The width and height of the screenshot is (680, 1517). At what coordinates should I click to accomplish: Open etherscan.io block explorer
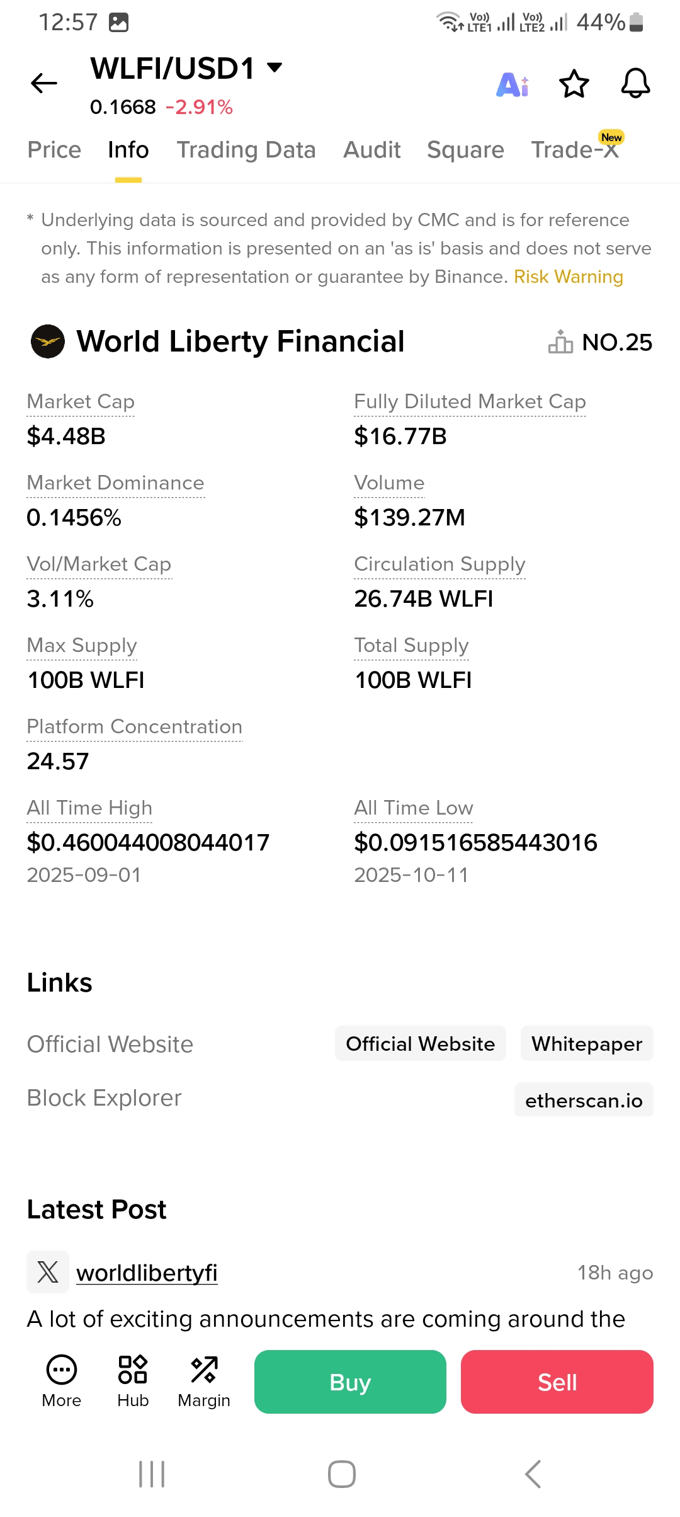(x=584, y=1100)
